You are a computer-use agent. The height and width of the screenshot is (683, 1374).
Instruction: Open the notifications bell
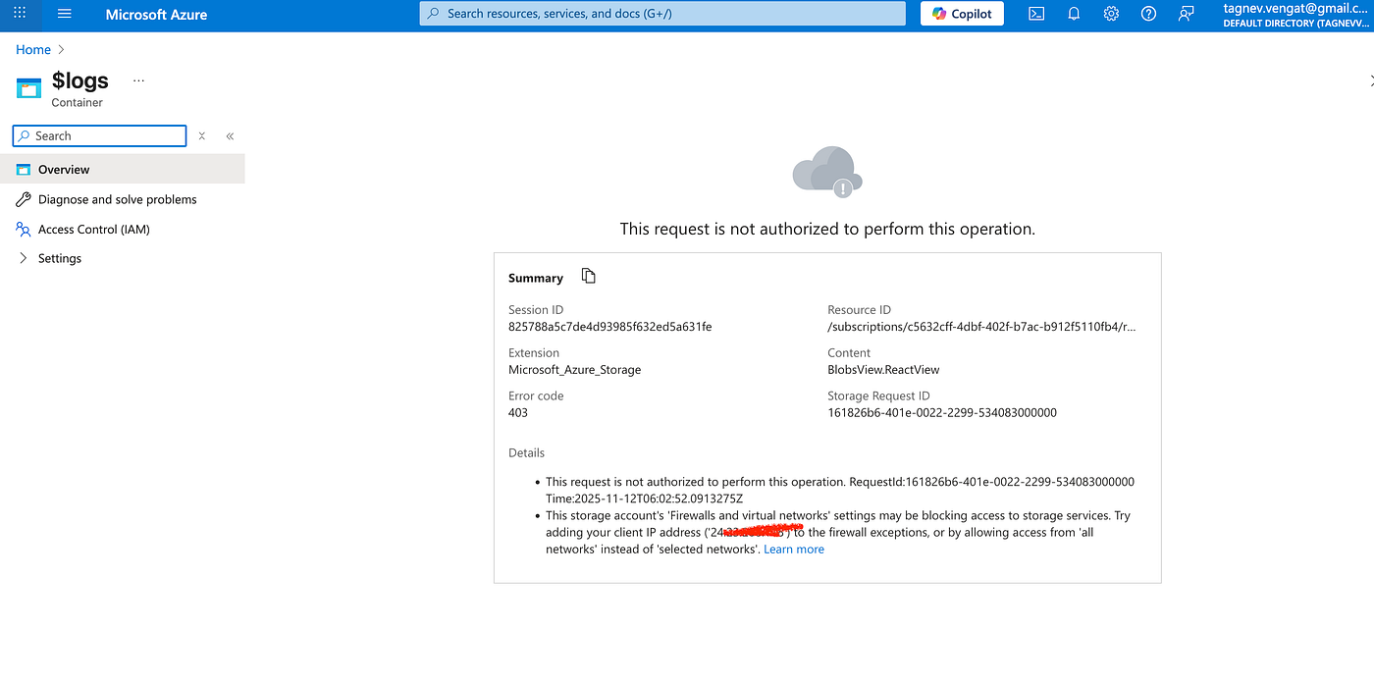point(1074,14)
